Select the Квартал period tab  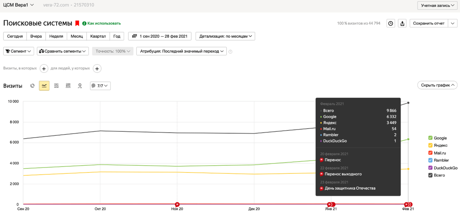pyautogui.click(x=98, y=36)
